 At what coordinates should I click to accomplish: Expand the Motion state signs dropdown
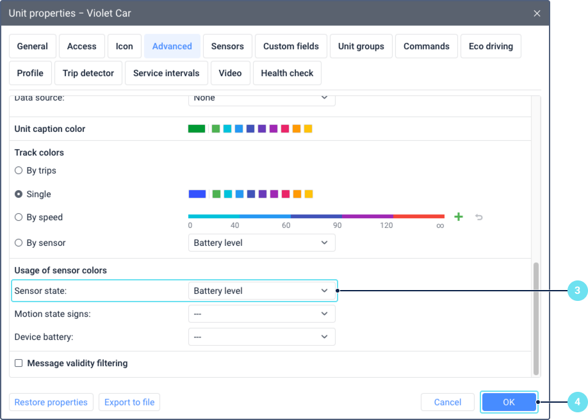pyautogui.click(x=261, y=314)
